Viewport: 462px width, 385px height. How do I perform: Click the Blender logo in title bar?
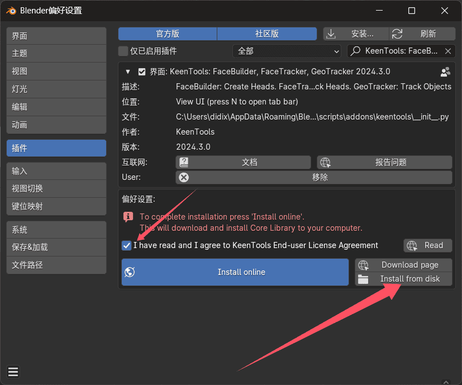[11, 11]
